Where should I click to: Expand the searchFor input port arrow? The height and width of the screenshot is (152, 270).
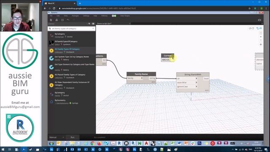click(196, 82)
